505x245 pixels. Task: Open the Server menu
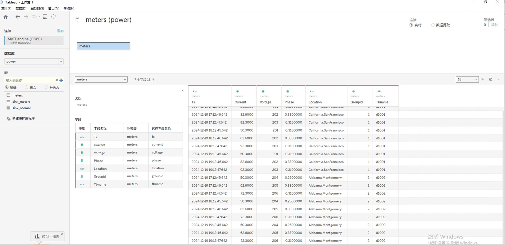(x=37, y=8)
